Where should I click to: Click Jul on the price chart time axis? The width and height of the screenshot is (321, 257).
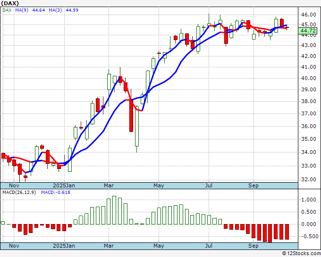[x=209, y=185]
